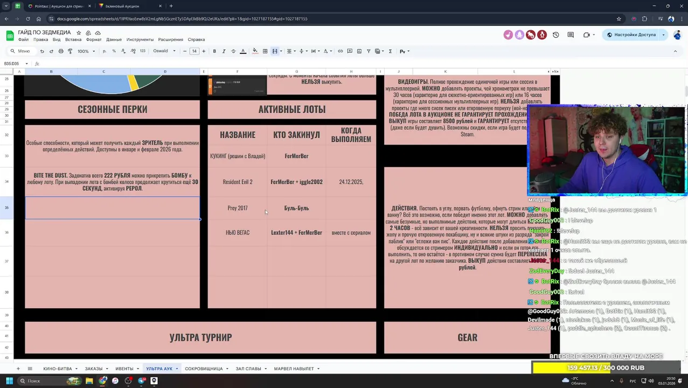Toggle strikethrough formatting

click(233, 51)
